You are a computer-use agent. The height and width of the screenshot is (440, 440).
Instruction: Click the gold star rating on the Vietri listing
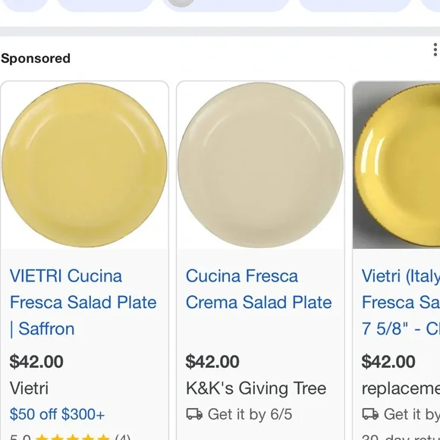pos(73,437)
